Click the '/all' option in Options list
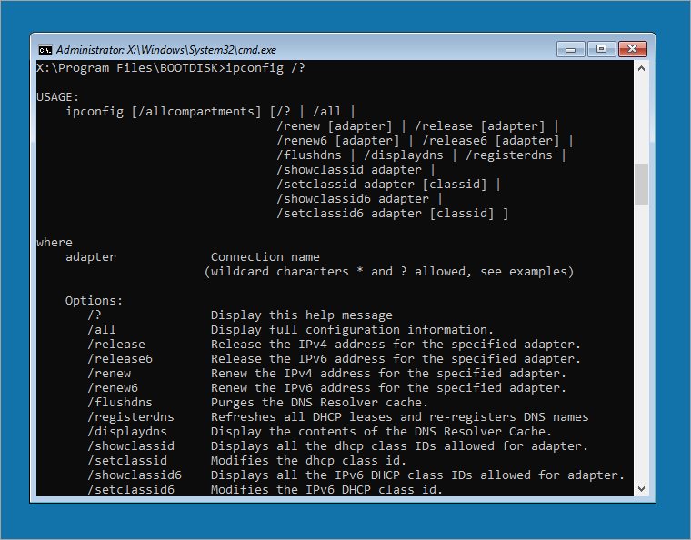 click(x=101, y=329)
